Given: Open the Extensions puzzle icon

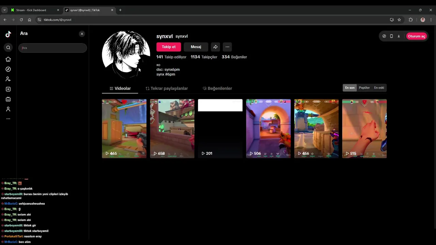Looking at the screenshot, I should click(411, 20).
